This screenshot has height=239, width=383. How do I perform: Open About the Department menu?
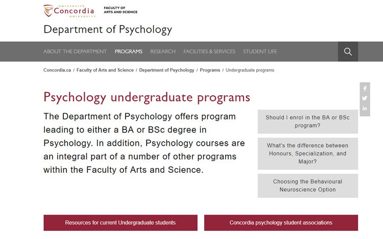[x=75, y=51]
